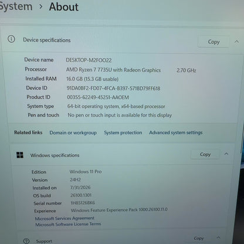The image size is (244, 244).
Task: Open System protection link
Action: [123, 133]
